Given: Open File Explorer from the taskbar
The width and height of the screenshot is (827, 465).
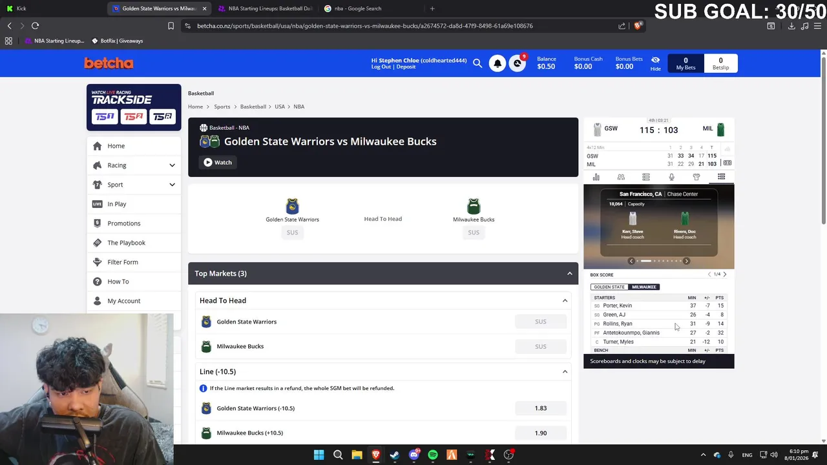Looking at the screenshot, I should [x=357, y=455].
